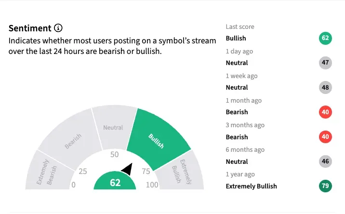Click the black gauge needle pointer
This screenshot has width=345, height=214.
[127, 169]
